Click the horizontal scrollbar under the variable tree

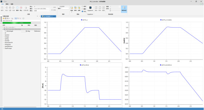click(x=20, y=107)
